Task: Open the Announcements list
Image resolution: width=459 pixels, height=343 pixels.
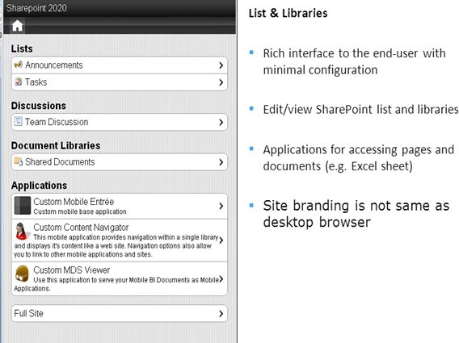Action: click(120, 65)
